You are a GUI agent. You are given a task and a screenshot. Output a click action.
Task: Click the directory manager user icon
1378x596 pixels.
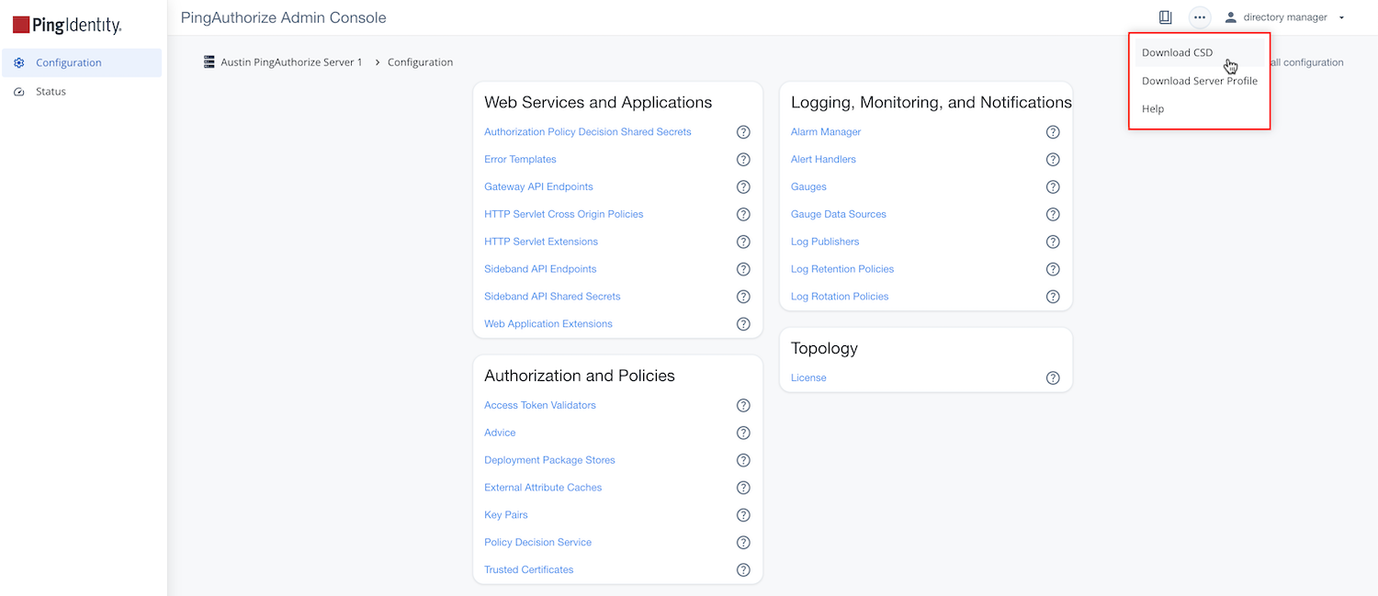(1230, 17)
